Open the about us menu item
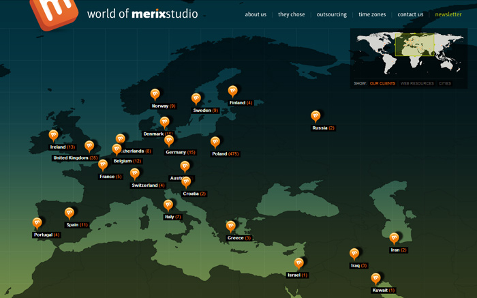Image resolution: width=477 pixels, height=298 pixels. pos(256,14)
